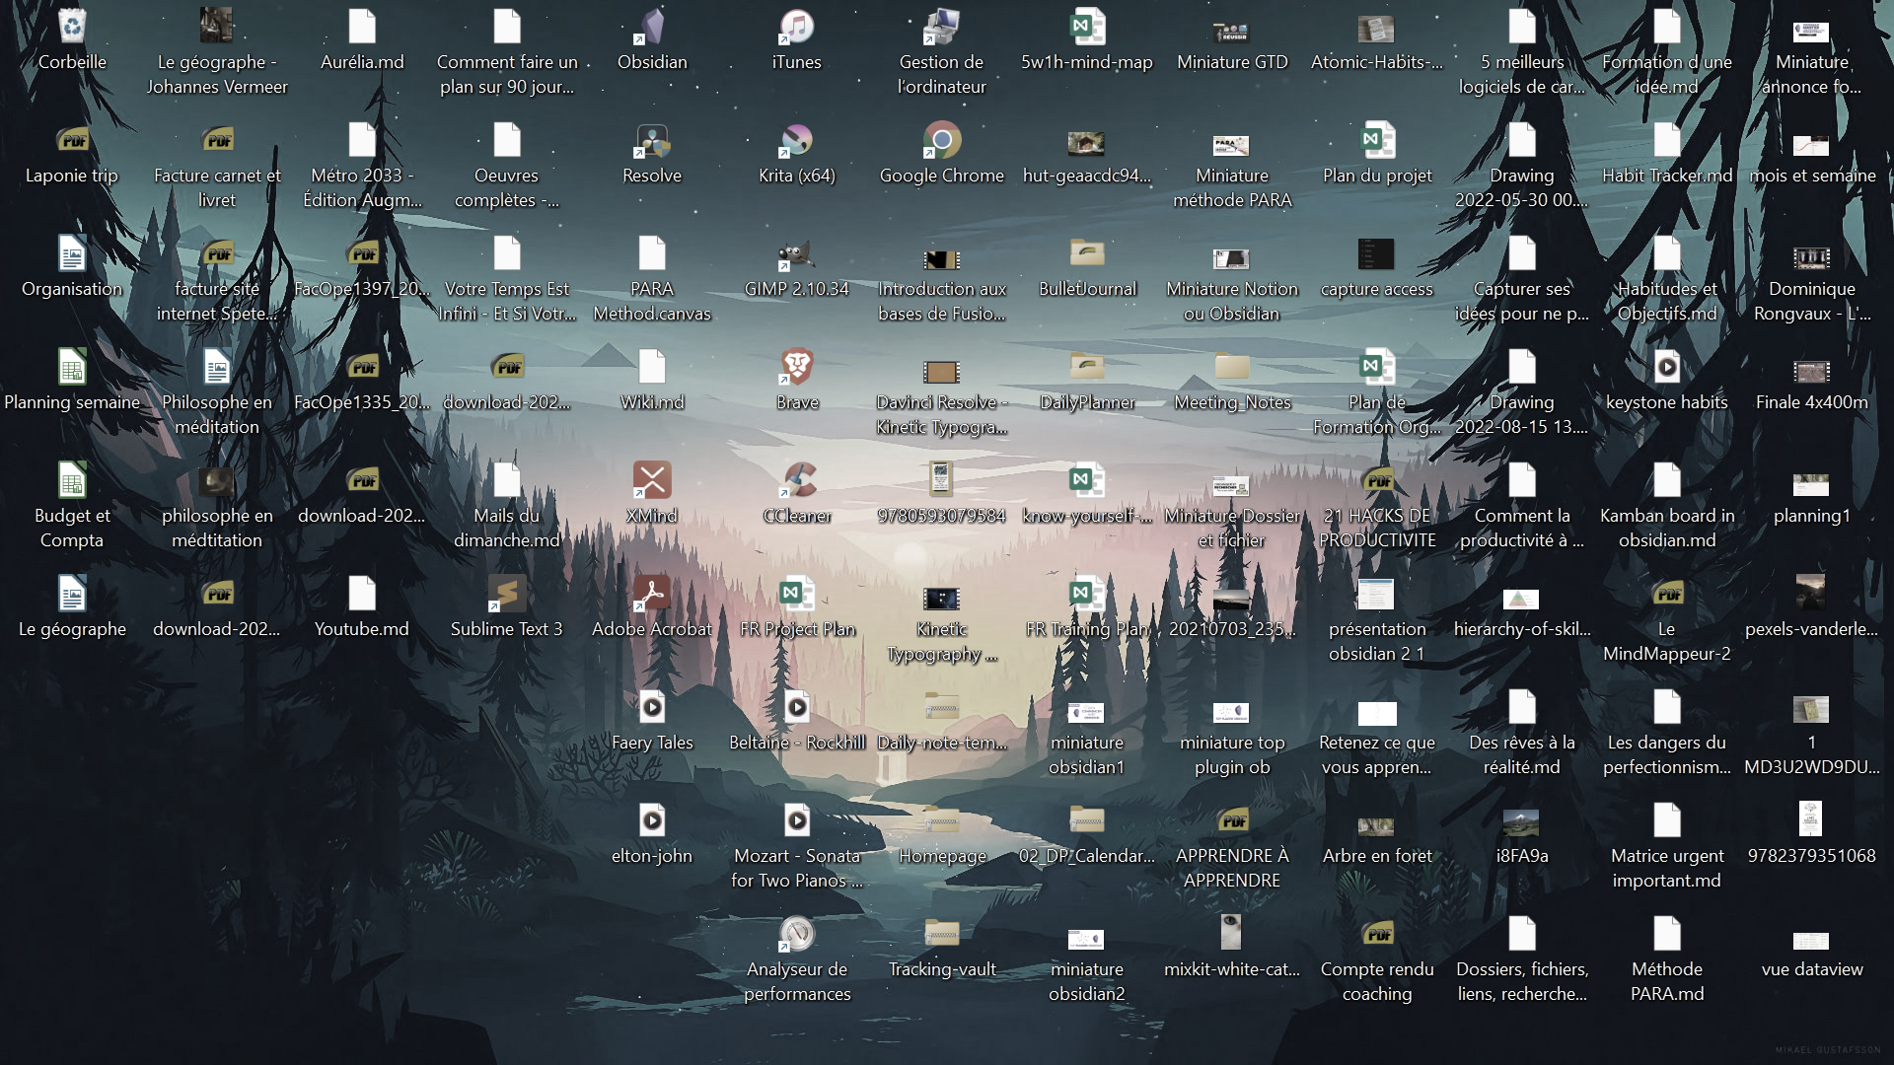Click the GIMP 2.10.34 icon
Image resolution: width=1894 pixels, height=1065 pixels.
coord(797,254)
